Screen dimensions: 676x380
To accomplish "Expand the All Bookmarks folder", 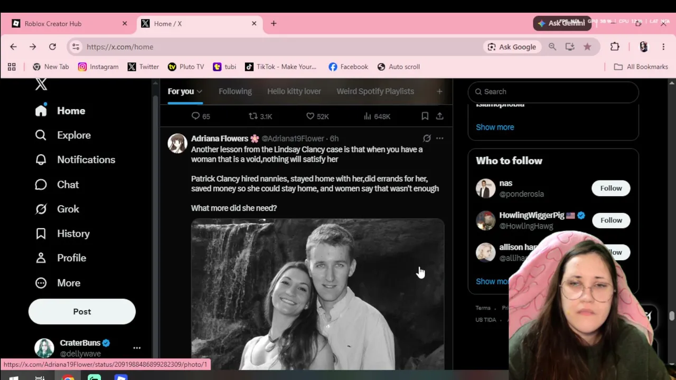I will (x=641, y=67).
